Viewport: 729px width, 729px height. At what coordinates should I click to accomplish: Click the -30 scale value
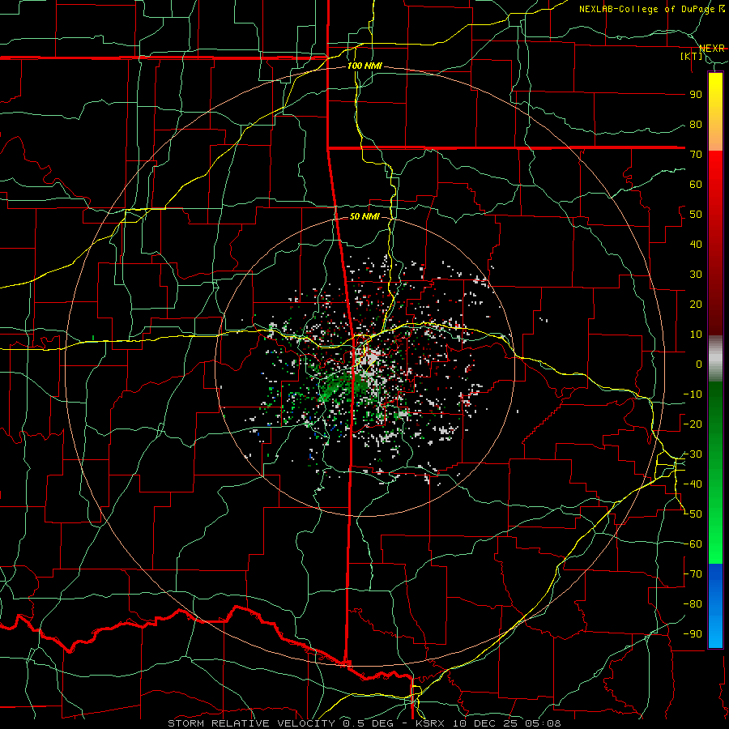(x=693, y=454)
